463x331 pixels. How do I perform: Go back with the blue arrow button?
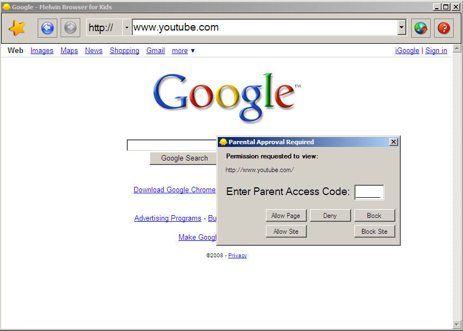(x=48, y=28)
